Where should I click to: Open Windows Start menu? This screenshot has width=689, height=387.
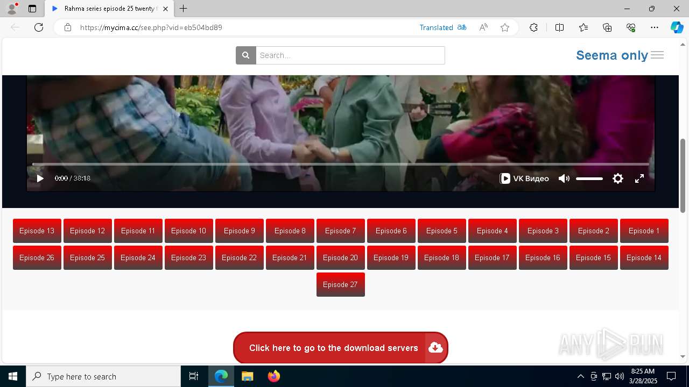[x=13, y=376]
